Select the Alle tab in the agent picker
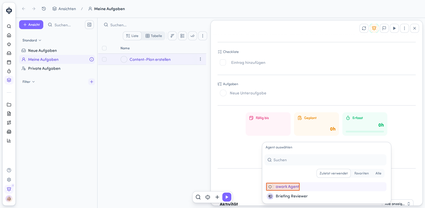 click(x=378, y=173)
